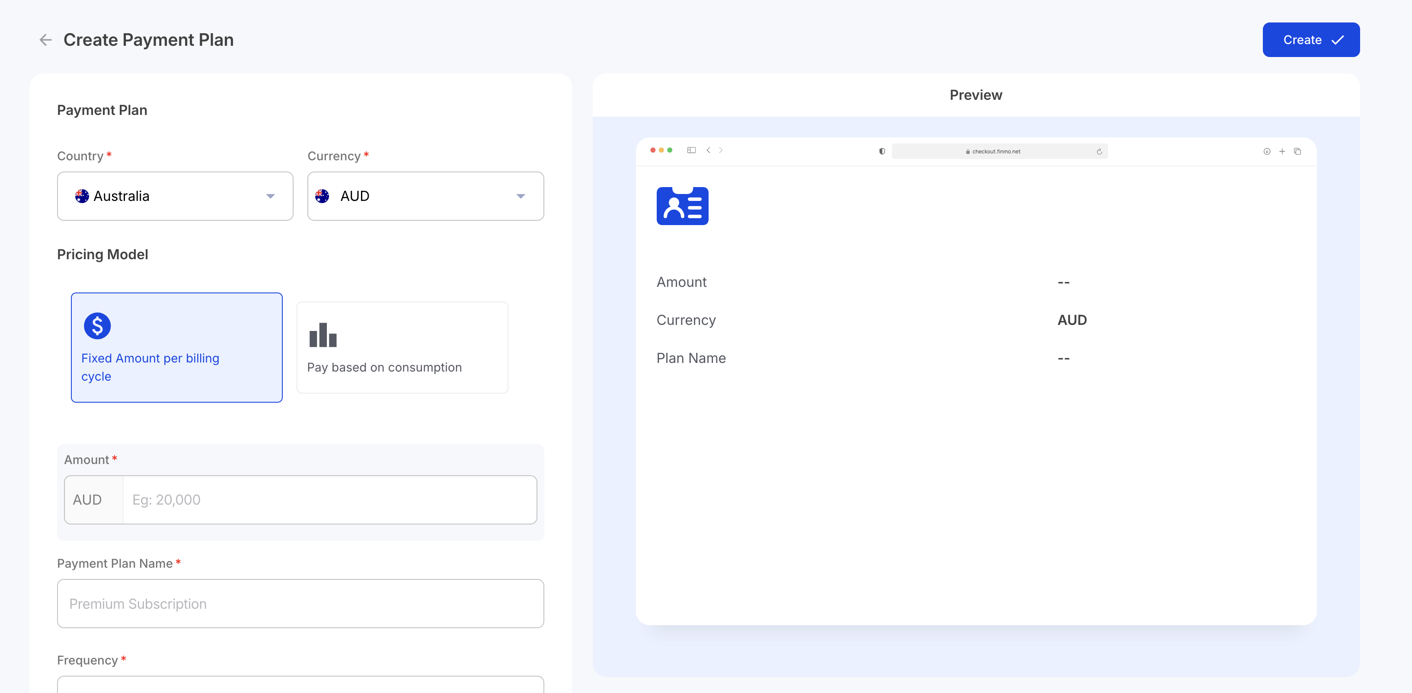Click the preview browser forward chevron
This screenshot has height=693, width=1412.
click(721, 150)
